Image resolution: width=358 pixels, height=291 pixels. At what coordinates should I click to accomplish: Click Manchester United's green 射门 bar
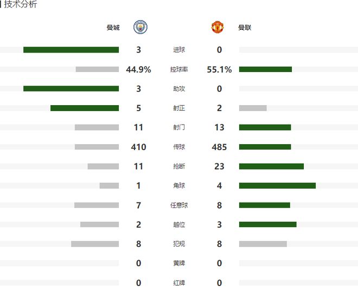click(265, 127)
